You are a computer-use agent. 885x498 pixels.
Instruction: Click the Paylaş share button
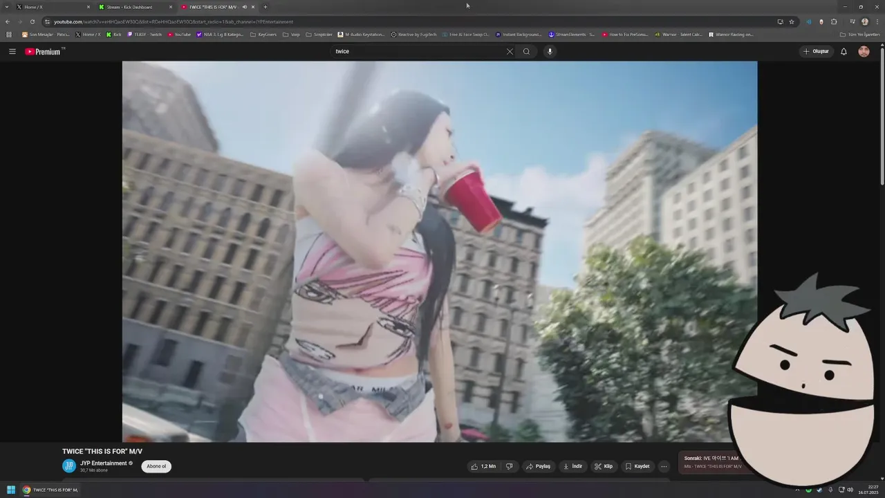click(x=539, y=466)
